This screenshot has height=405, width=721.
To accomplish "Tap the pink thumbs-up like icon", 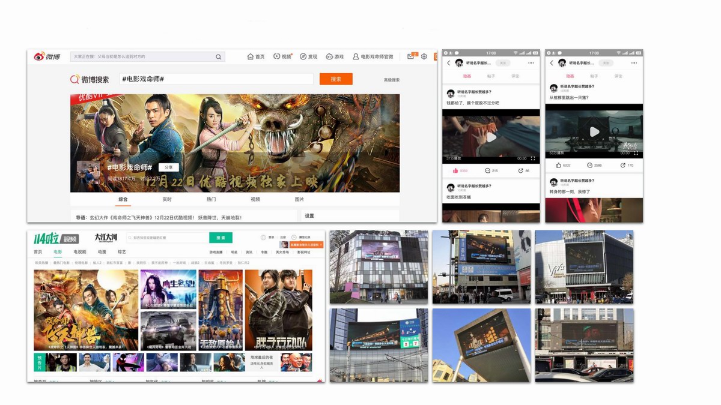I will coord(455,171).
